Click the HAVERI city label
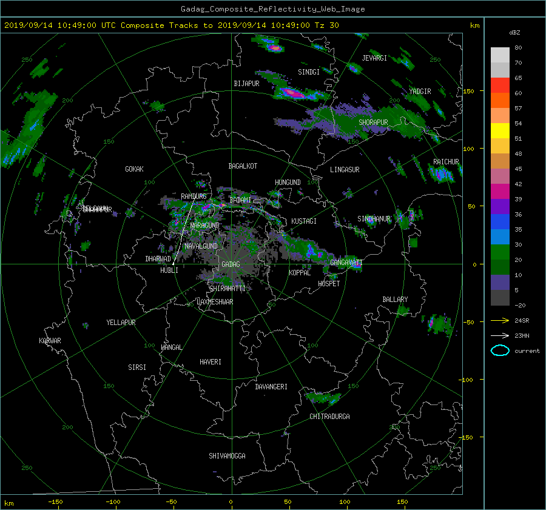Image resolution: width=546 pixels, height=510 pixels. (211, 362)
